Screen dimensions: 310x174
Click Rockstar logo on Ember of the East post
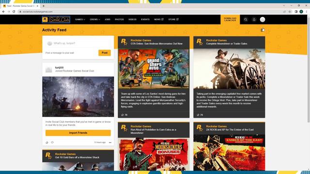(200, 128)
